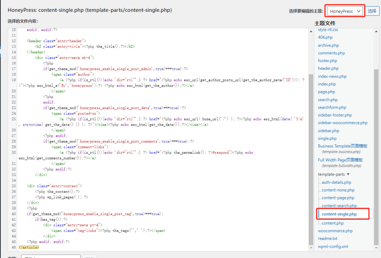Viewport: 381px width, 258px height.
Task: Collapse the template-parts folder arrow
Action: point(348,174)
